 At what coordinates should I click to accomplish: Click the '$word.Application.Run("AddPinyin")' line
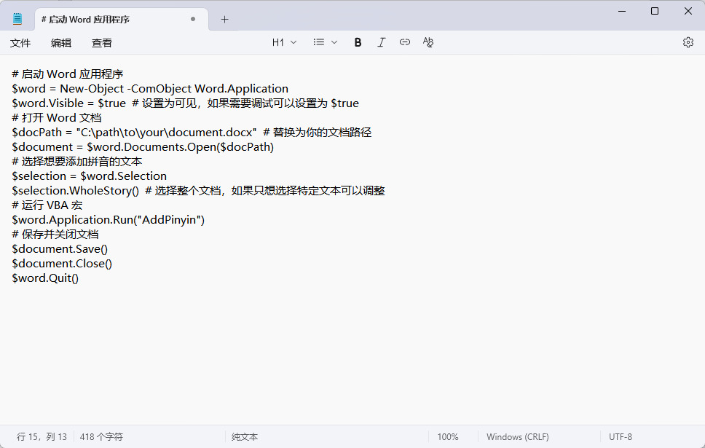tap(109, 220)
